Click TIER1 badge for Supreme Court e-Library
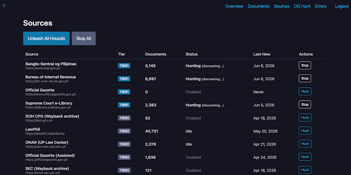This screenshot has height=175, width=351. [124, 105]
